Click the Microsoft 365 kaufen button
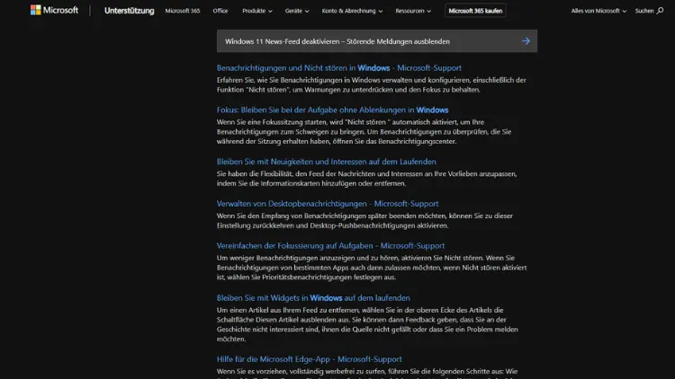The height and width of the screenshot is (379, 675). 475,11
